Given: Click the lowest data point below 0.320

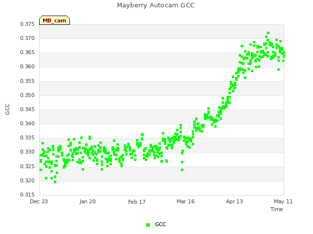Looking at the screenshot, I should pyautogui.click(x=55, y=182).
